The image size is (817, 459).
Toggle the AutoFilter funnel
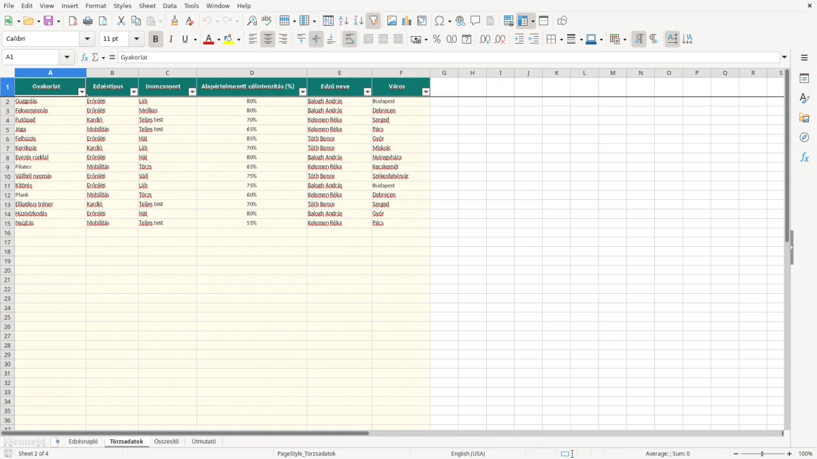point(373,21)
